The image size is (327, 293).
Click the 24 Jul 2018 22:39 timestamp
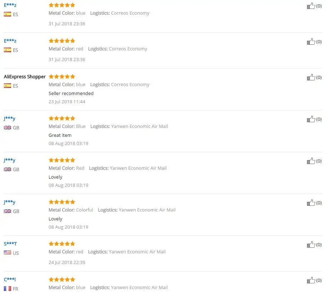[x=67, y=262]
